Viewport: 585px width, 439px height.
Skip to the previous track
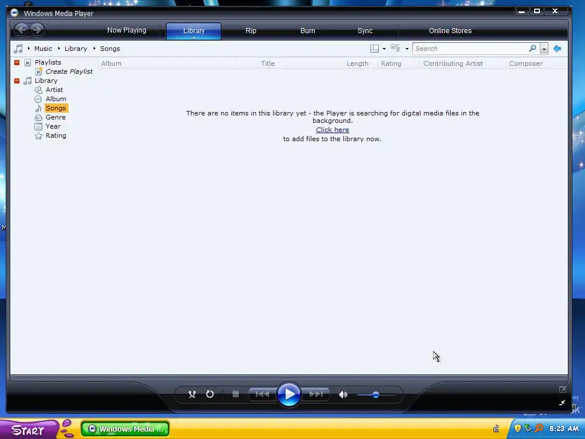pos(262,394)
